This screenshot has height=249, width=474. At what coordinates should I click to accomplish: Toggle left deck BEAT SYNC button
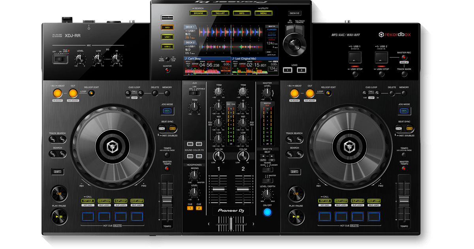pyautogui.click(x=162, y=128)
